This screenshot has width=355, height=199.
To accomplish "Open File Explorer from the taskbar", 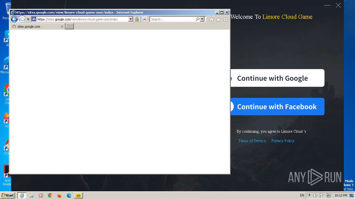I will (x=31, y=195).
